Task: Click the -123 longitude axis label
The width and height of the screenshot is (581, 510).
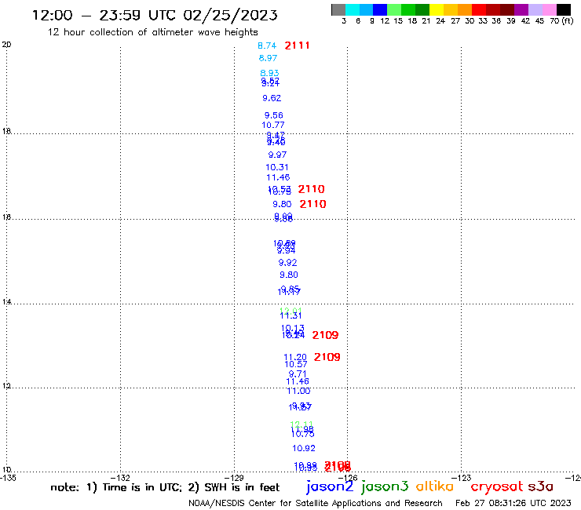Action: pyautogui.click(x=461, y=478)
